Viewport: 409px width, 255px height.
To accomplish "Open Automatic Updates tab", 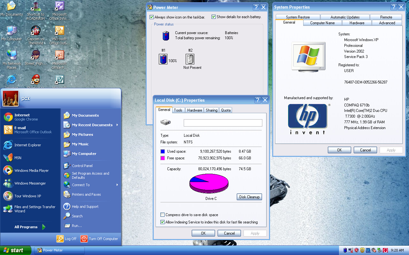I will (345, 17).
